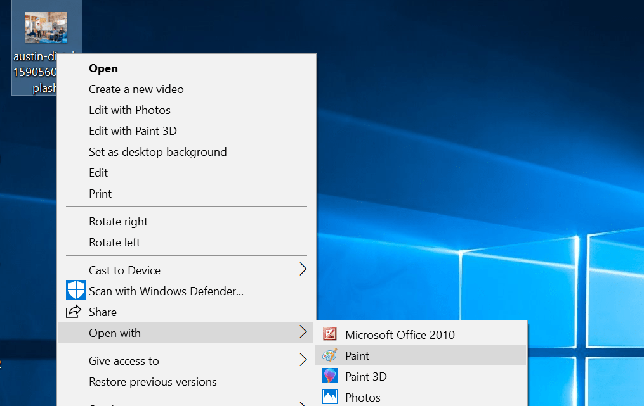Open image with Paint 3D
This screenshot has height=406, width=644.
pos(420,376)
